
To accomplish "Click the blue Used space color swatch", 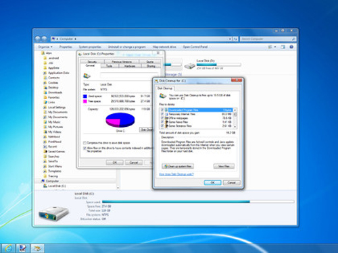I will [x=85, y=96].
